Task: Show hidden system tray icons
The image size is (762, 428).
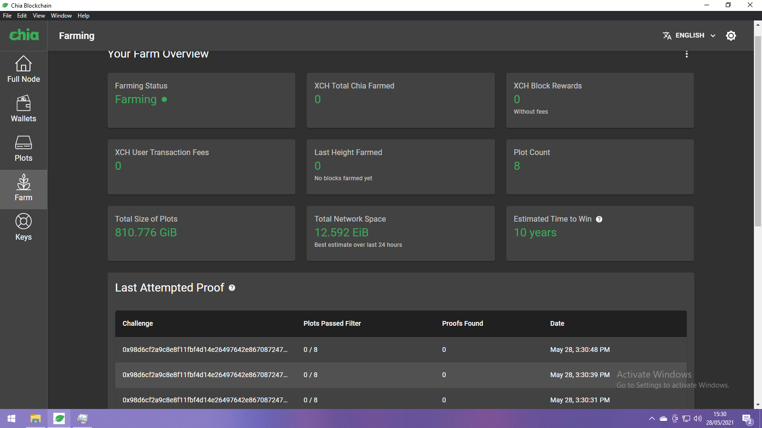Action: [652, 418]
